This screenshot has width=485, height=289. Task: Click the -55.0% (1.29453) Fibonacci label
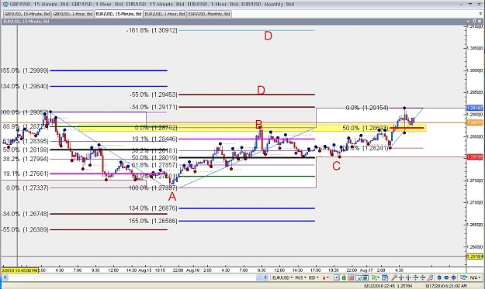click(154, 95)
